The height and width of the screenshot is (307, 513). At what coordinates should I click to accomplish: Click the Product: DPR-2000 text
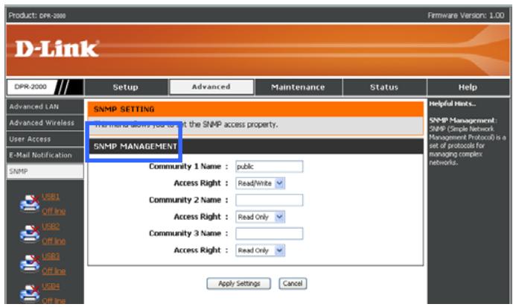point(37,16)
